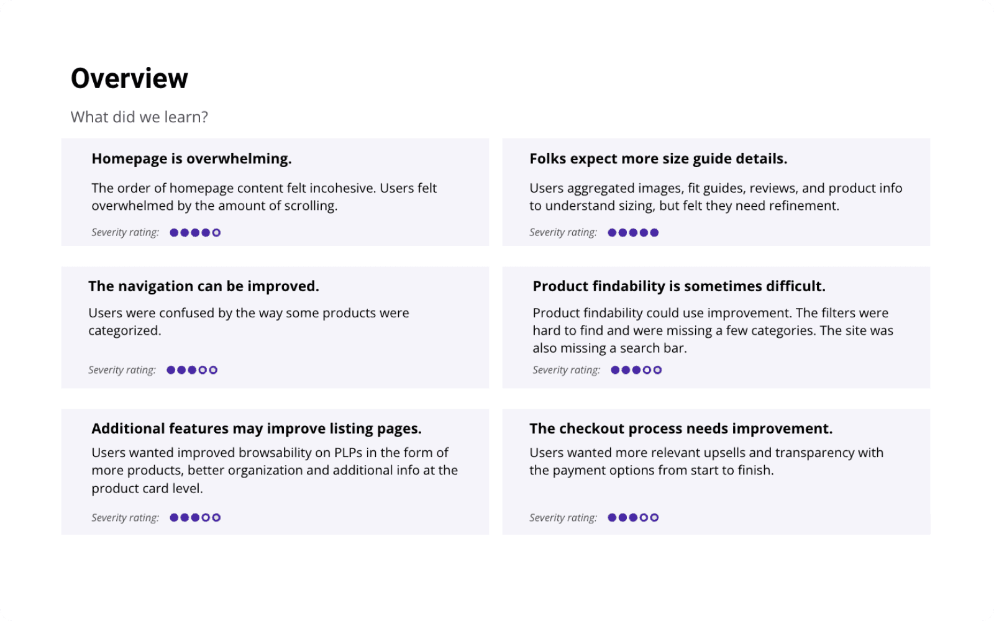Click 'Severity rating:' label in checkout card
994x621 pixels.
click(563, 518)
